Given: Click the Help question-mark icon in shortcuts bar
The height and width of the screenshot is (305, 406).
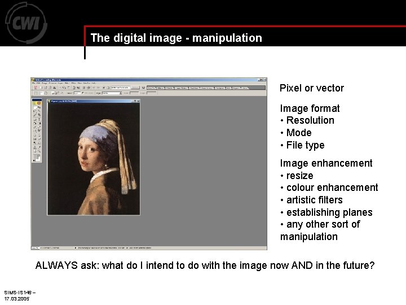Looking at the screenshot, I should coord(143,88).
